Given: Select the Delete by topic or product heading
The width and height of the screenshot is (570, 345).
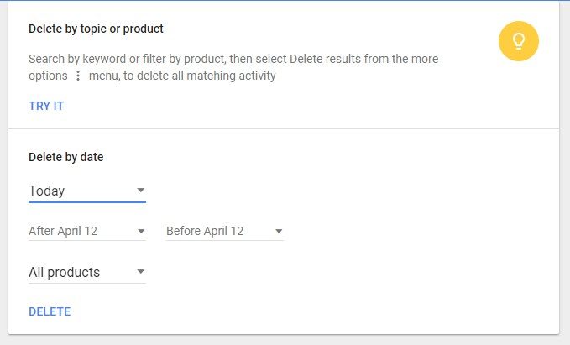Looking at the screenshot, I should [96, 29].
